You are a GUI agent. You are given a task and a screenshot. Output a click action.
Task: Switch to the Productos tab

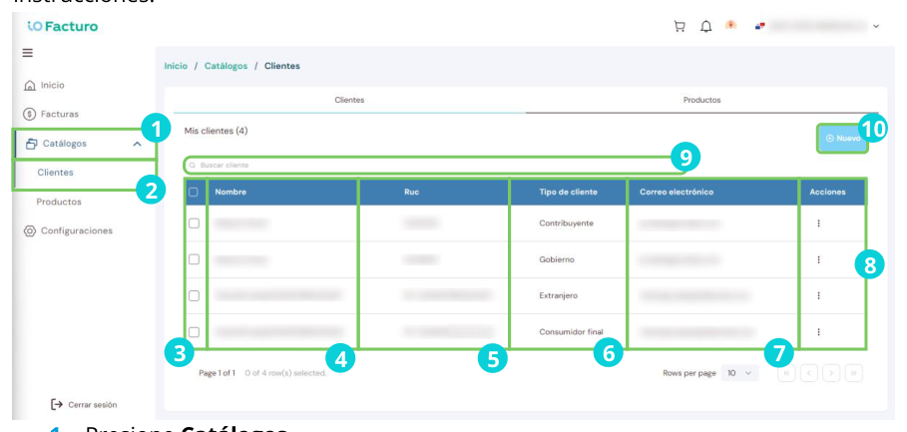[701, 100]
